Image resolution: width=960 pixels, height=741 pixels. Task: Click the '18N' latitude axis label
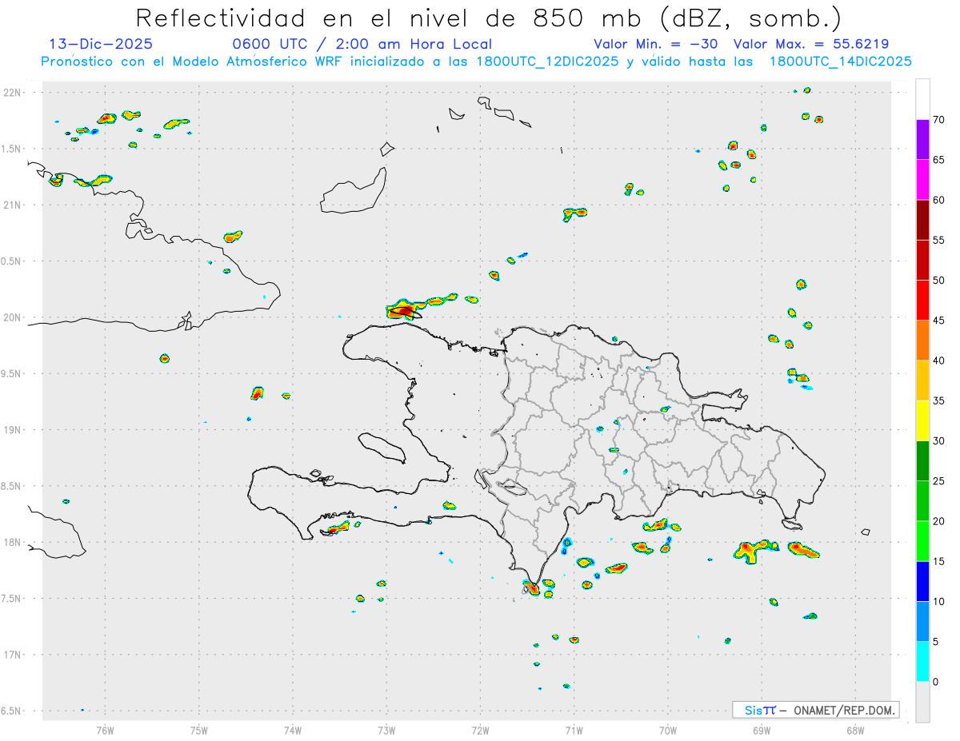pyautogui.click(x=13, y=542)
